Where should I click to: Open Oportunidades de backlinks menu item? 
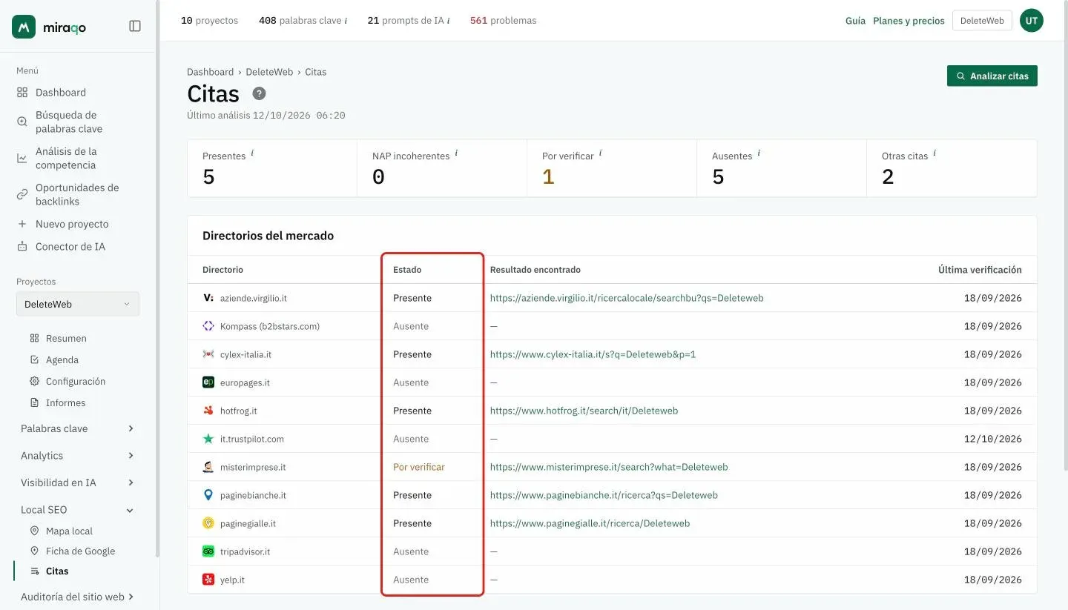click(x=78, y=194)
